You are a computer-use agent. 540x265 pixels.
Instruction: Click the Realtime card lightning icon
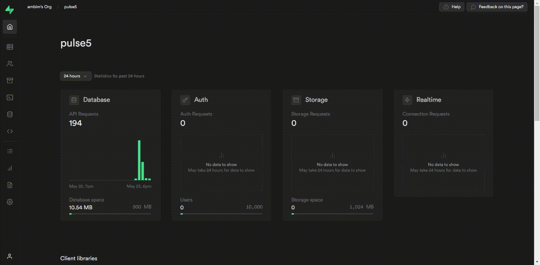pyautogui.click(x=407, y=100)
